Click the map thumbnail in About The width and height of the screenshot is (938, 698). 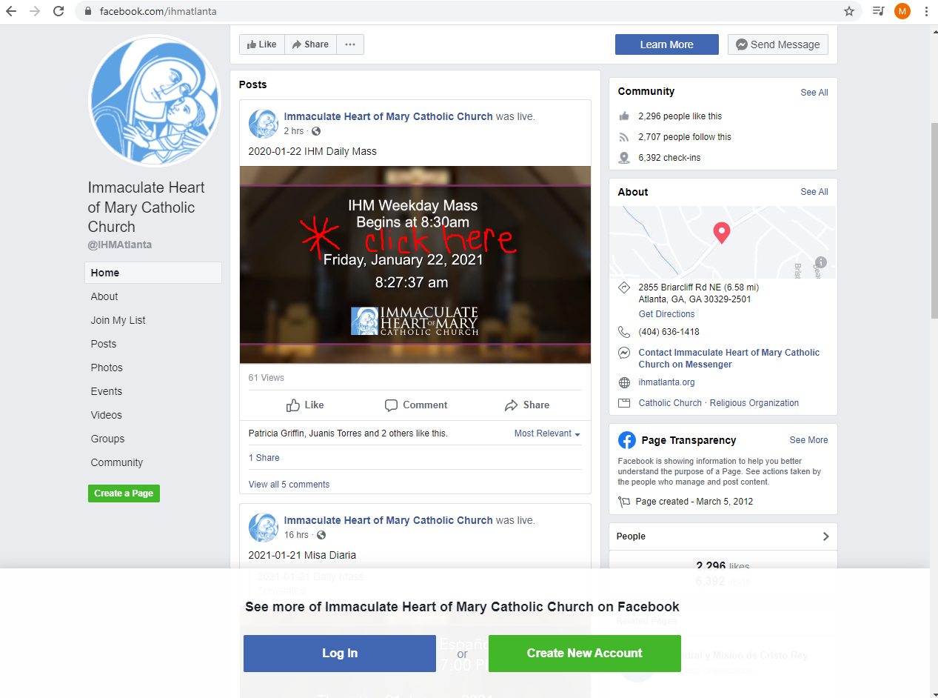pyautogui.click(x=723, y=242)
